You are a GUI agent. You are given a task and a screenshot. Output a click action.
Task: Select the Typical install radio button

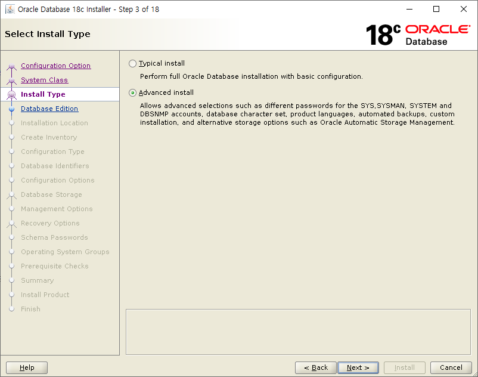(x=132, y=63)
